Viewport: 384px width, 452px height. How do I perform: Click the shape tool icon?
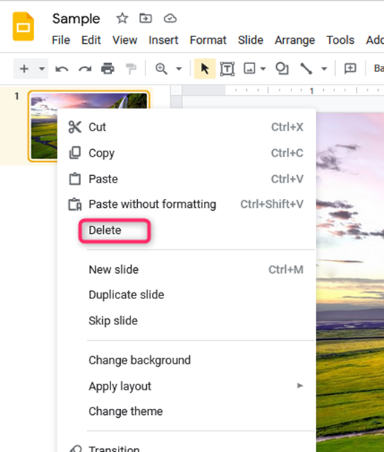(282, 68)
